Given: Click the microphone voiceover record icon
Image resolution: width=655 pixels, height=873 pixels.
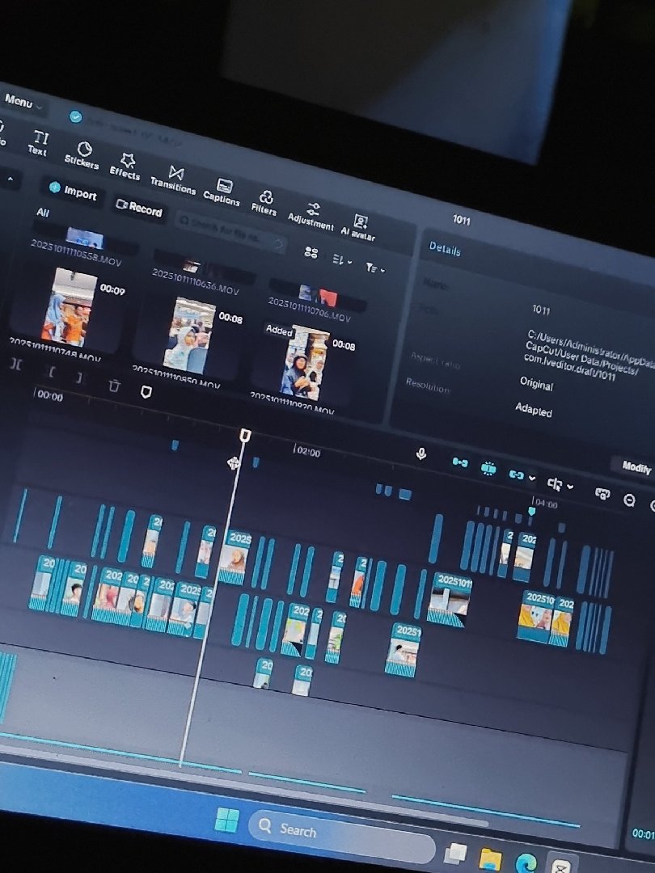Looking at the screenshot, I should pos(420,454).
